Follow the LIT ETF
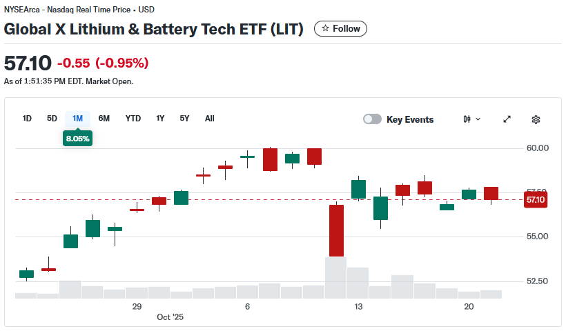566x331 pixels. click(341, 28)
